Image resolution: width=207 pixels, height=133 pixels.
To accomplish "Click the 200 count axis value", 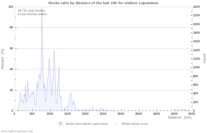I will click(195, 102).
